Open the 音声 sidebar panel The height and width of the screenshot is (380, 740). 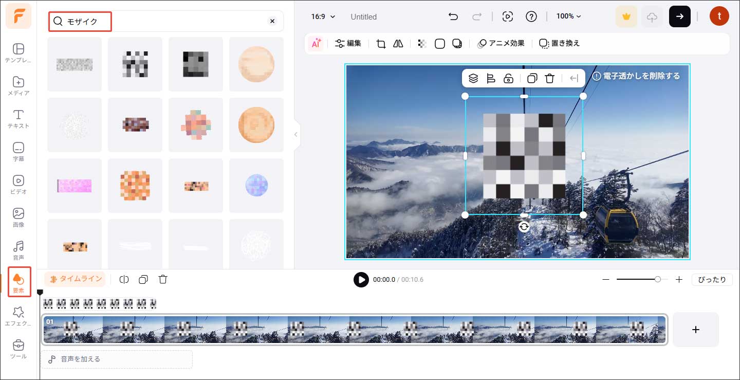18,250
